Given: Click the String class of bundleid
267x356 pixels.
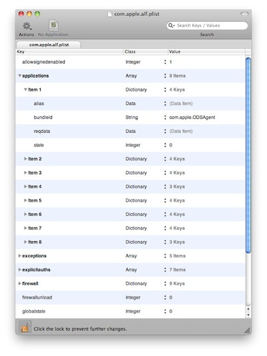Looking at the screenshot, I should point(131,118).
